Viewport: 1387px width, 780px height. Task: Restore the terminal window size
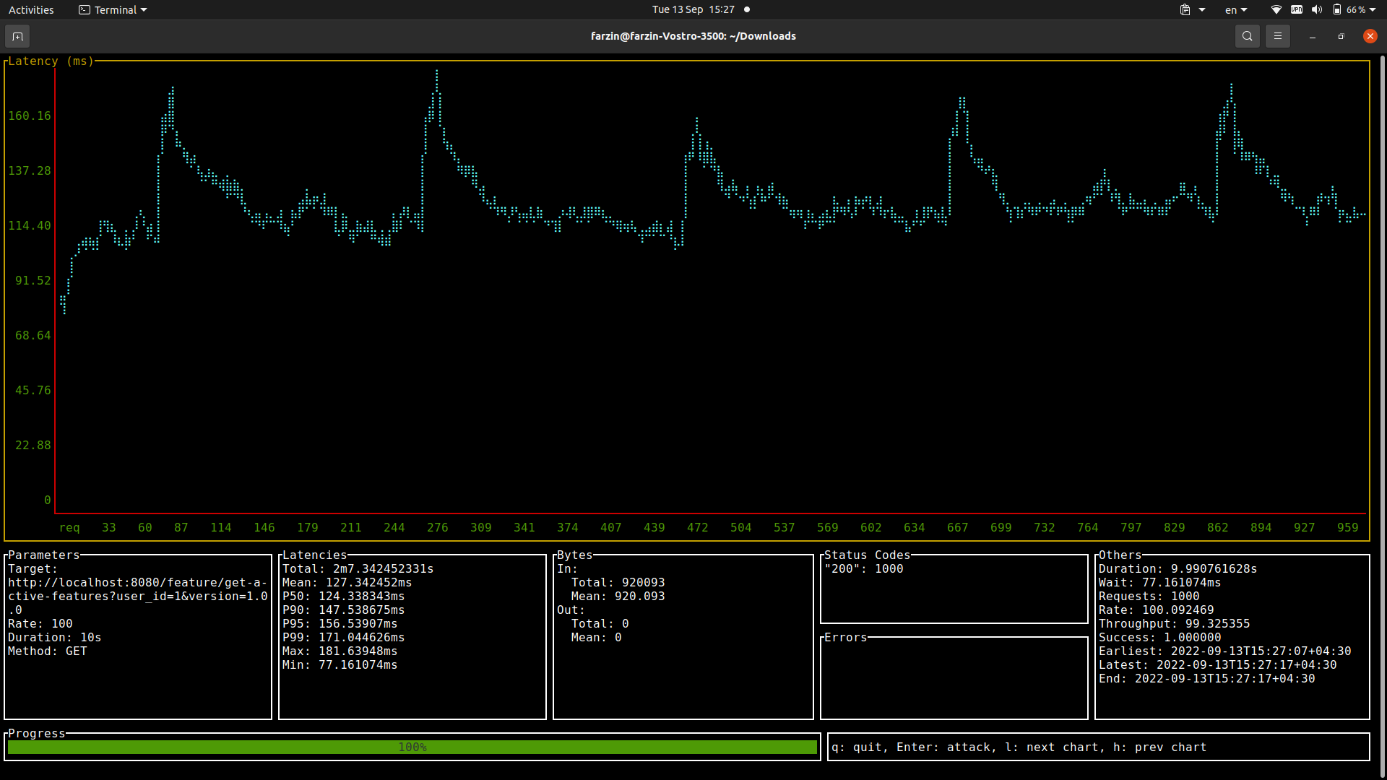coord(1341,36)
